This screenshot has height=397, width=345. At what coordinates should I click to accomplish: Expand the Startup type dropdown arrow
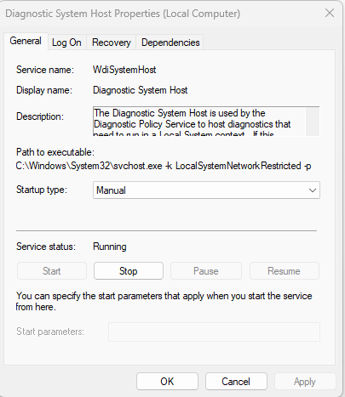click(x=313, y=190)
